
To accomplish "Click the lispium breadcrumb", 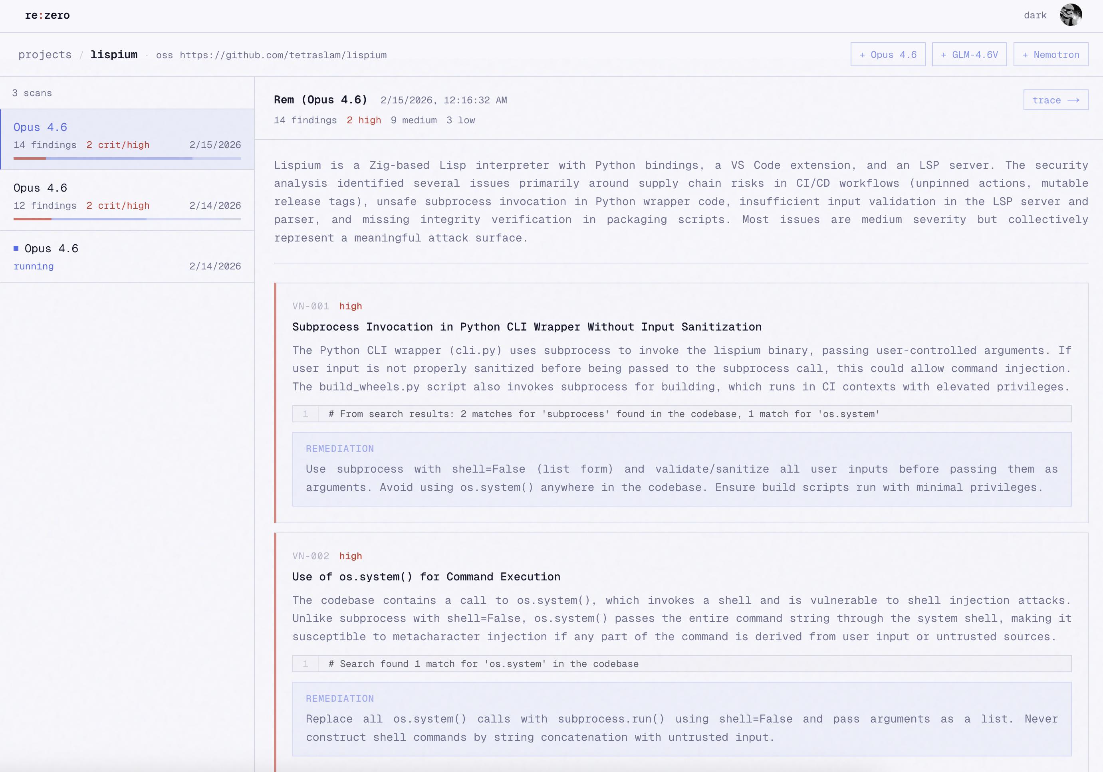I will (x=114, y=55).
